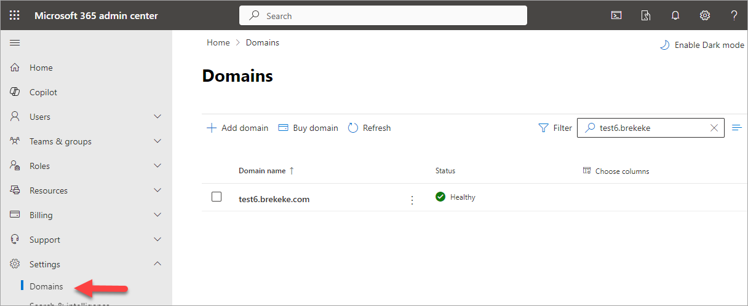Image resolution: width=748 pixels, height=306 pixels.
Task: Click the moon icon for dark mode
Action: click(664, 45)
